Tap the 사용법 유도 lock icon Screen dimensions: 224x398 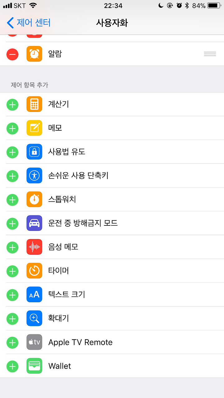[34, 152]
